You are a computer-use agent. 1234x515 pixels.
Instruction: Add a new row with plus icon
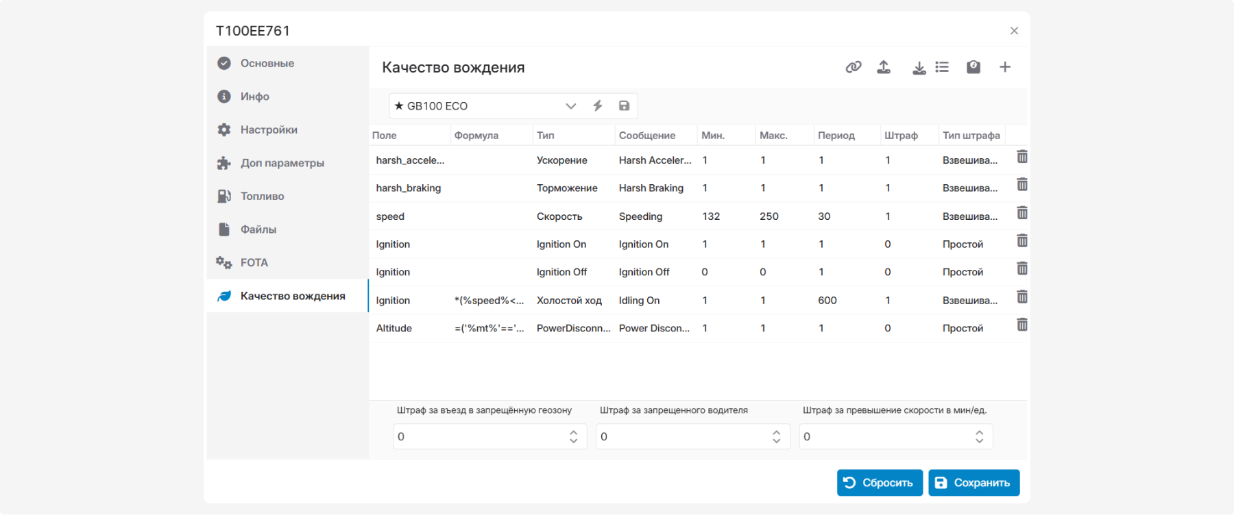pos(1005,67)
